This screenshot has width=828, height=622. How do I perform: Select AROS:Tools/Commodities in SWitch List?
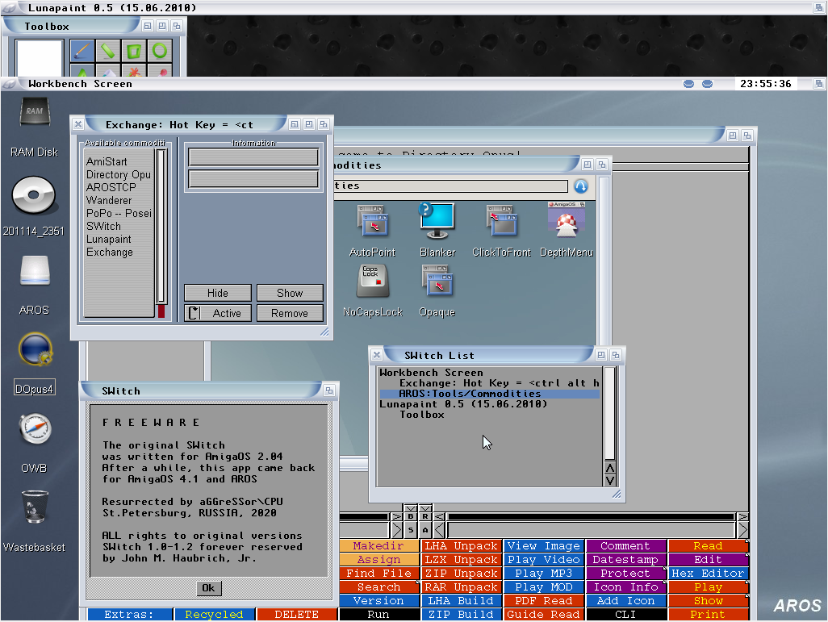pos(490,394)
